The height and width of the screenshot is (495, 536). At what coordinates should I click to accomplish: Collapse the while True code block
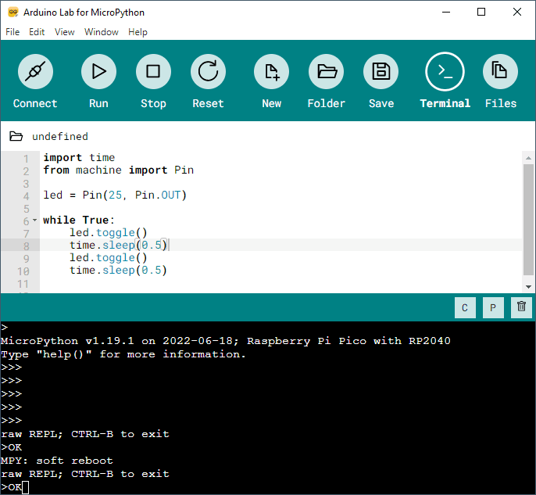coord(34,221)
